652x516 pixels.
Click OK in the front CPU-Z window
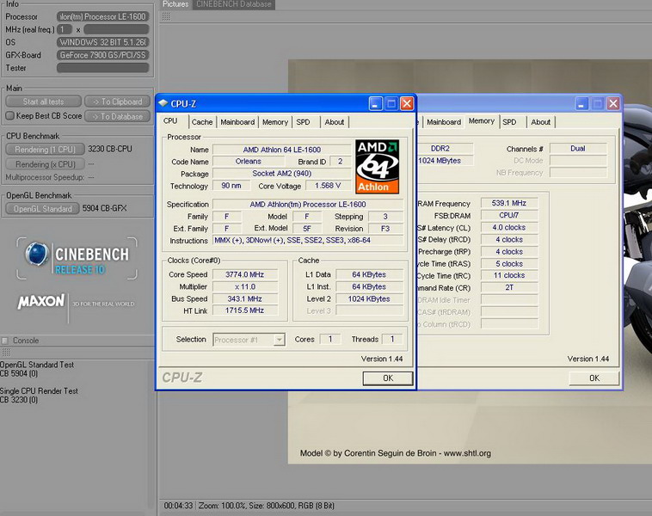(388, 378)
